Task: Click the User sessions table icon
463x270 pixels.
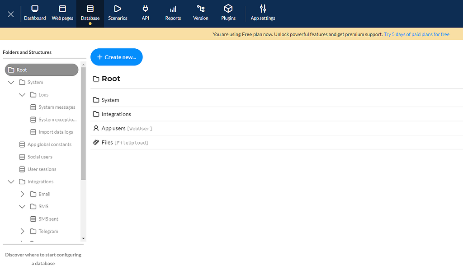Action: click(22, 169)
